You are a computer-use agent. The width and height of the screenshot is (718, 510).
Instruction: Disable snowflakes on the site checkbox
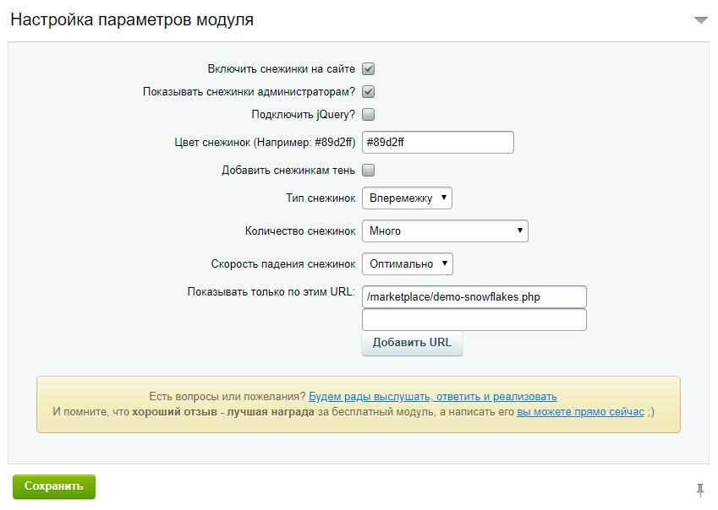(369, 69)
